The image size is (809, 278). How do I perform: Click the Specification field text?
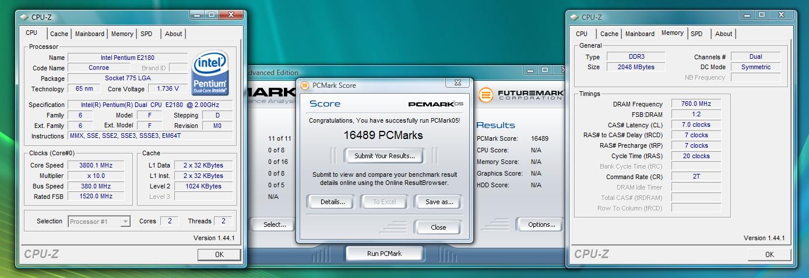point(150,105)
